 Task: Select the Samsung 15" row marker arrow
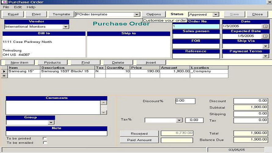(x=4, y=71)
